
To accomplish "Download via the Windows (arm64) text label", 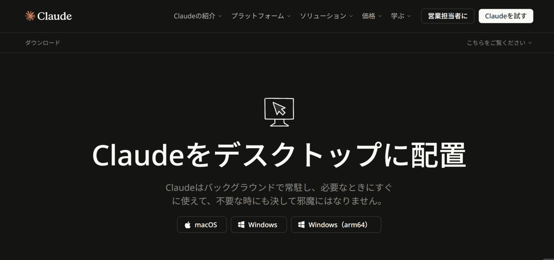I will click(x=338, y=225).
